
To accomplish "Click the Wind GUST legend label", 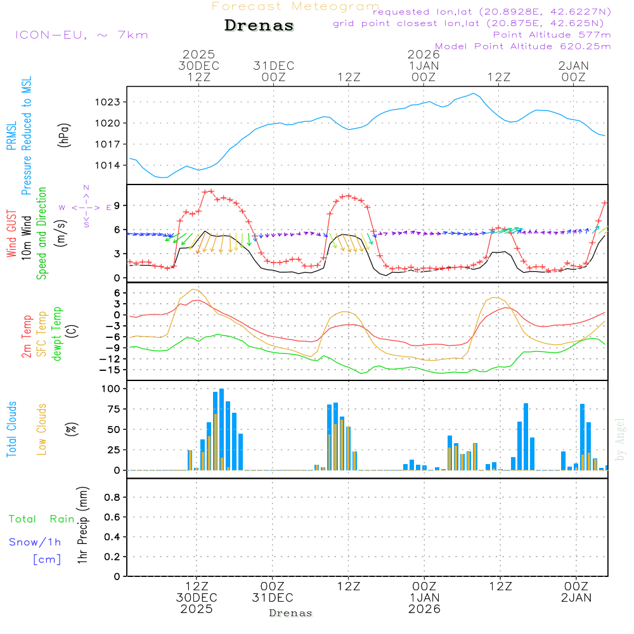I will [x=11, y=235].
